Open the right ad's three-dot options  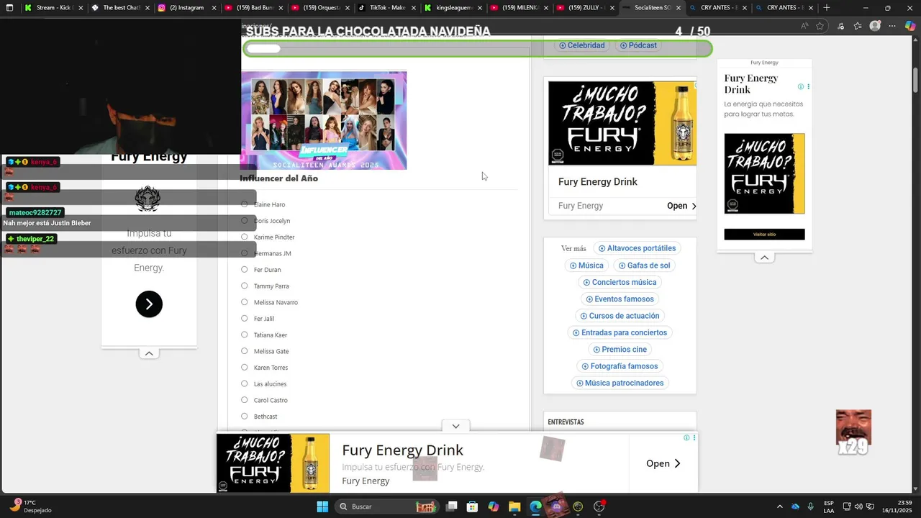coord(808,86)
